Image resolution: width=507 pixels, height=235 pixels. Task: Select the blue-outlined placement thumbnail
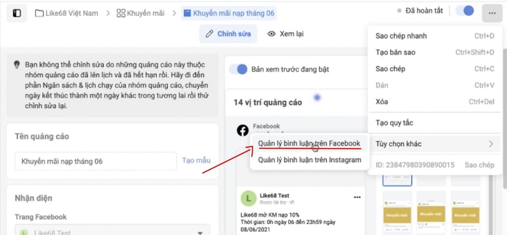point(397,180)
